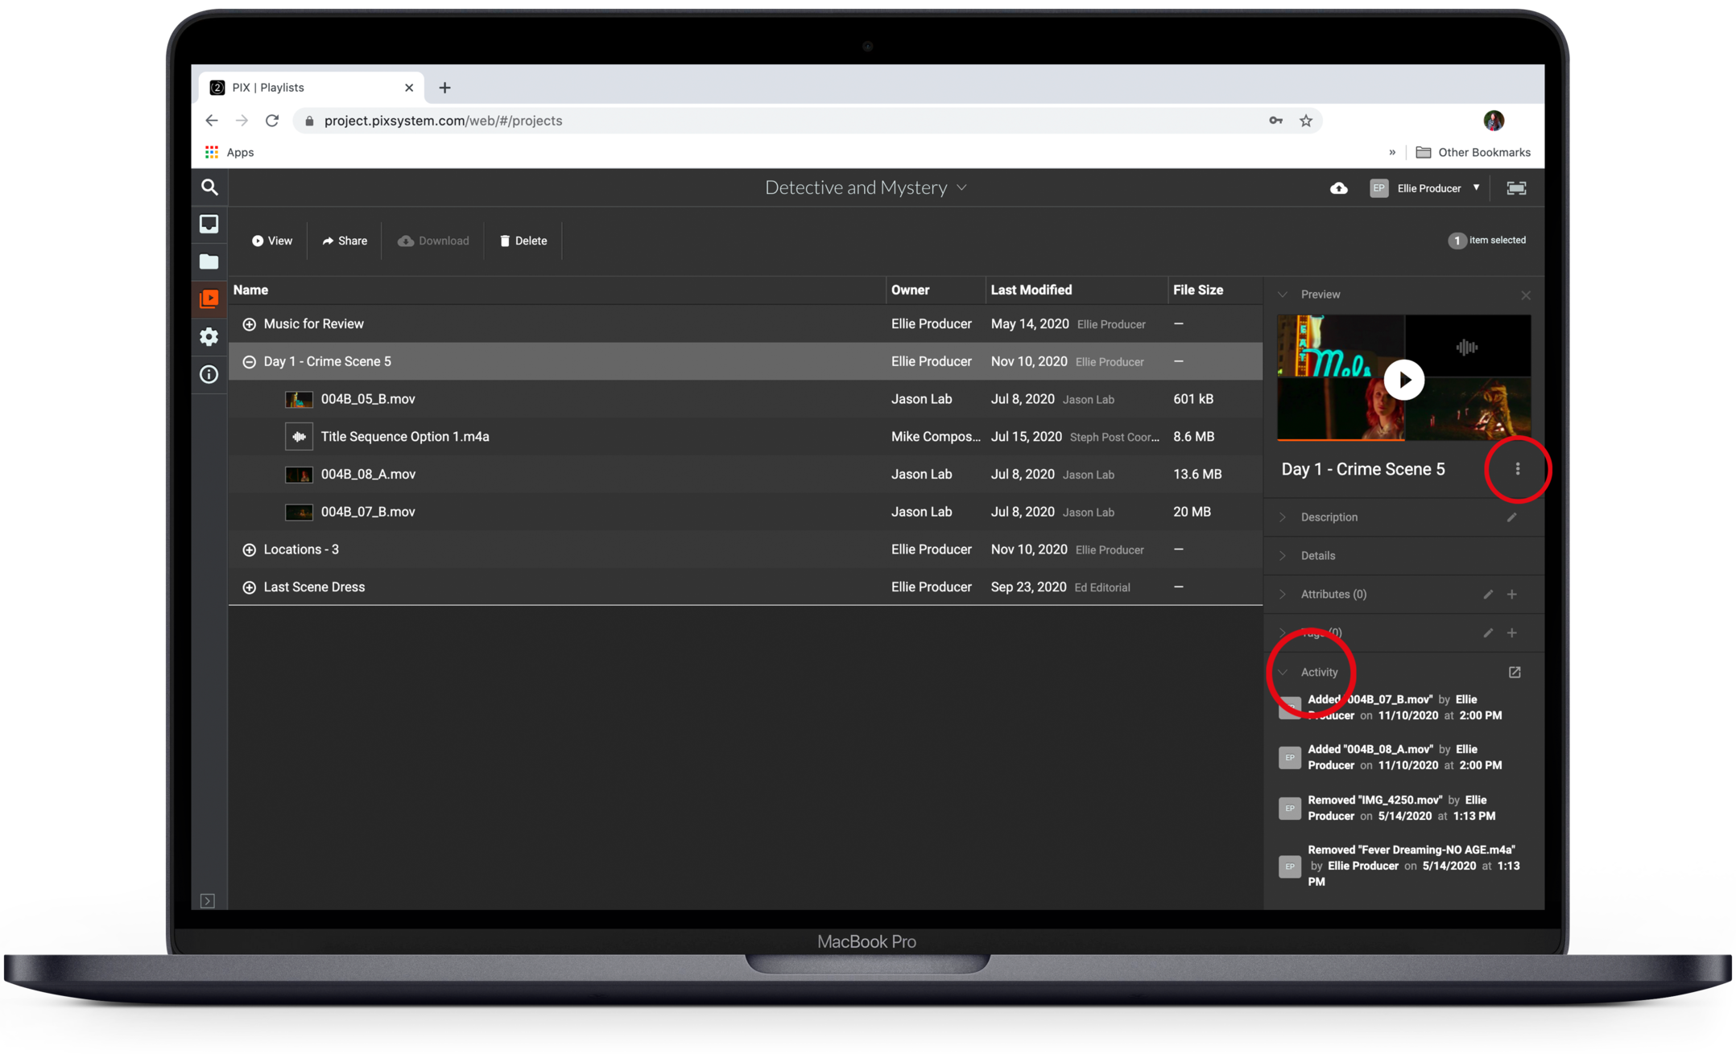Add a new attribute with plus icon
This screenshot has height=1054, width=1736.
[x=1512, y=595]
